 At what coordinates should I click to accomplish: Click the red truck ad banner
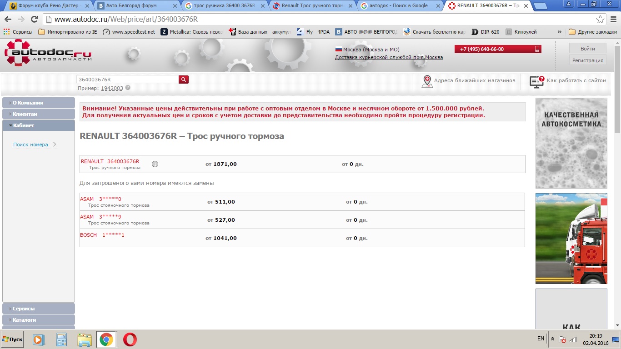pos(571,239)
